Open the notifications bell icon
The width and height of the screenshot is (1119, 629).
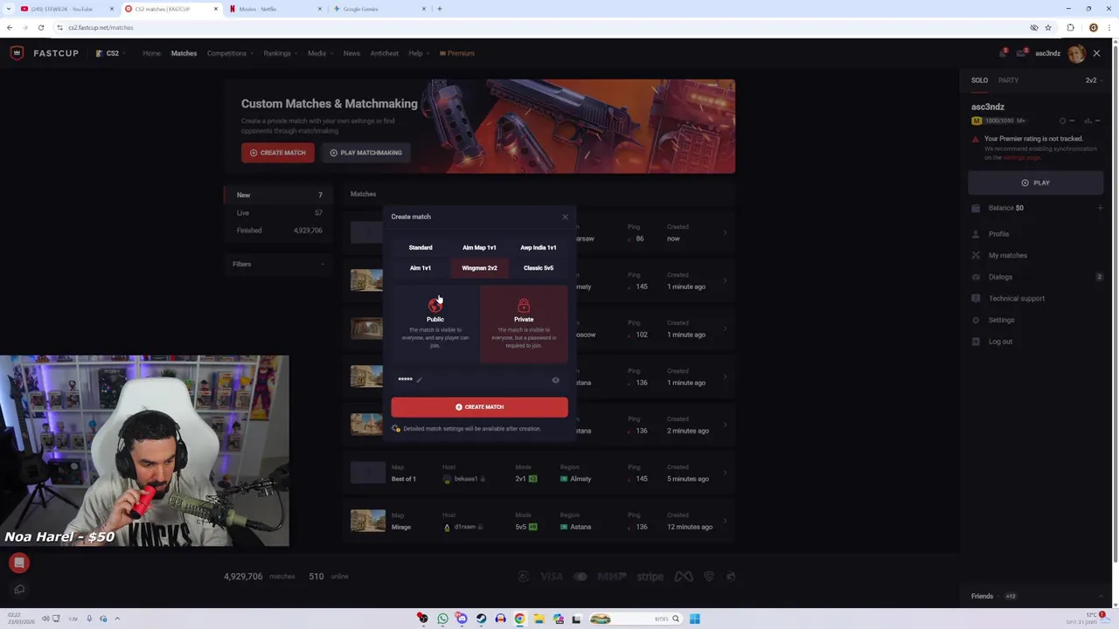pyautogui.click(x=1003, y=53)
